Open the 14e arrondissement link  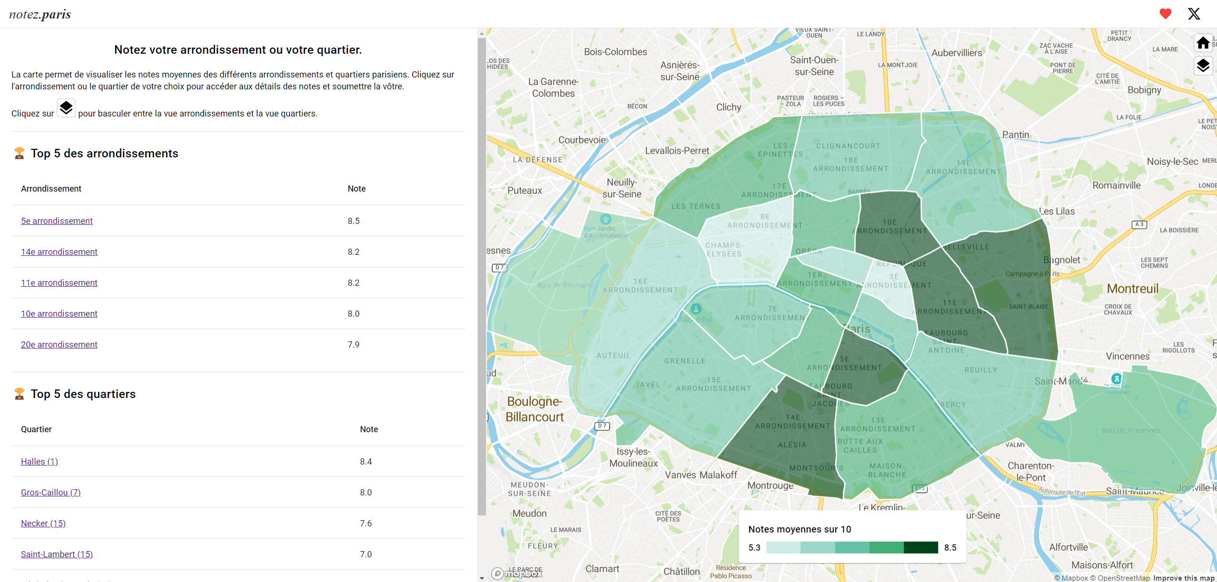point(59,252)
